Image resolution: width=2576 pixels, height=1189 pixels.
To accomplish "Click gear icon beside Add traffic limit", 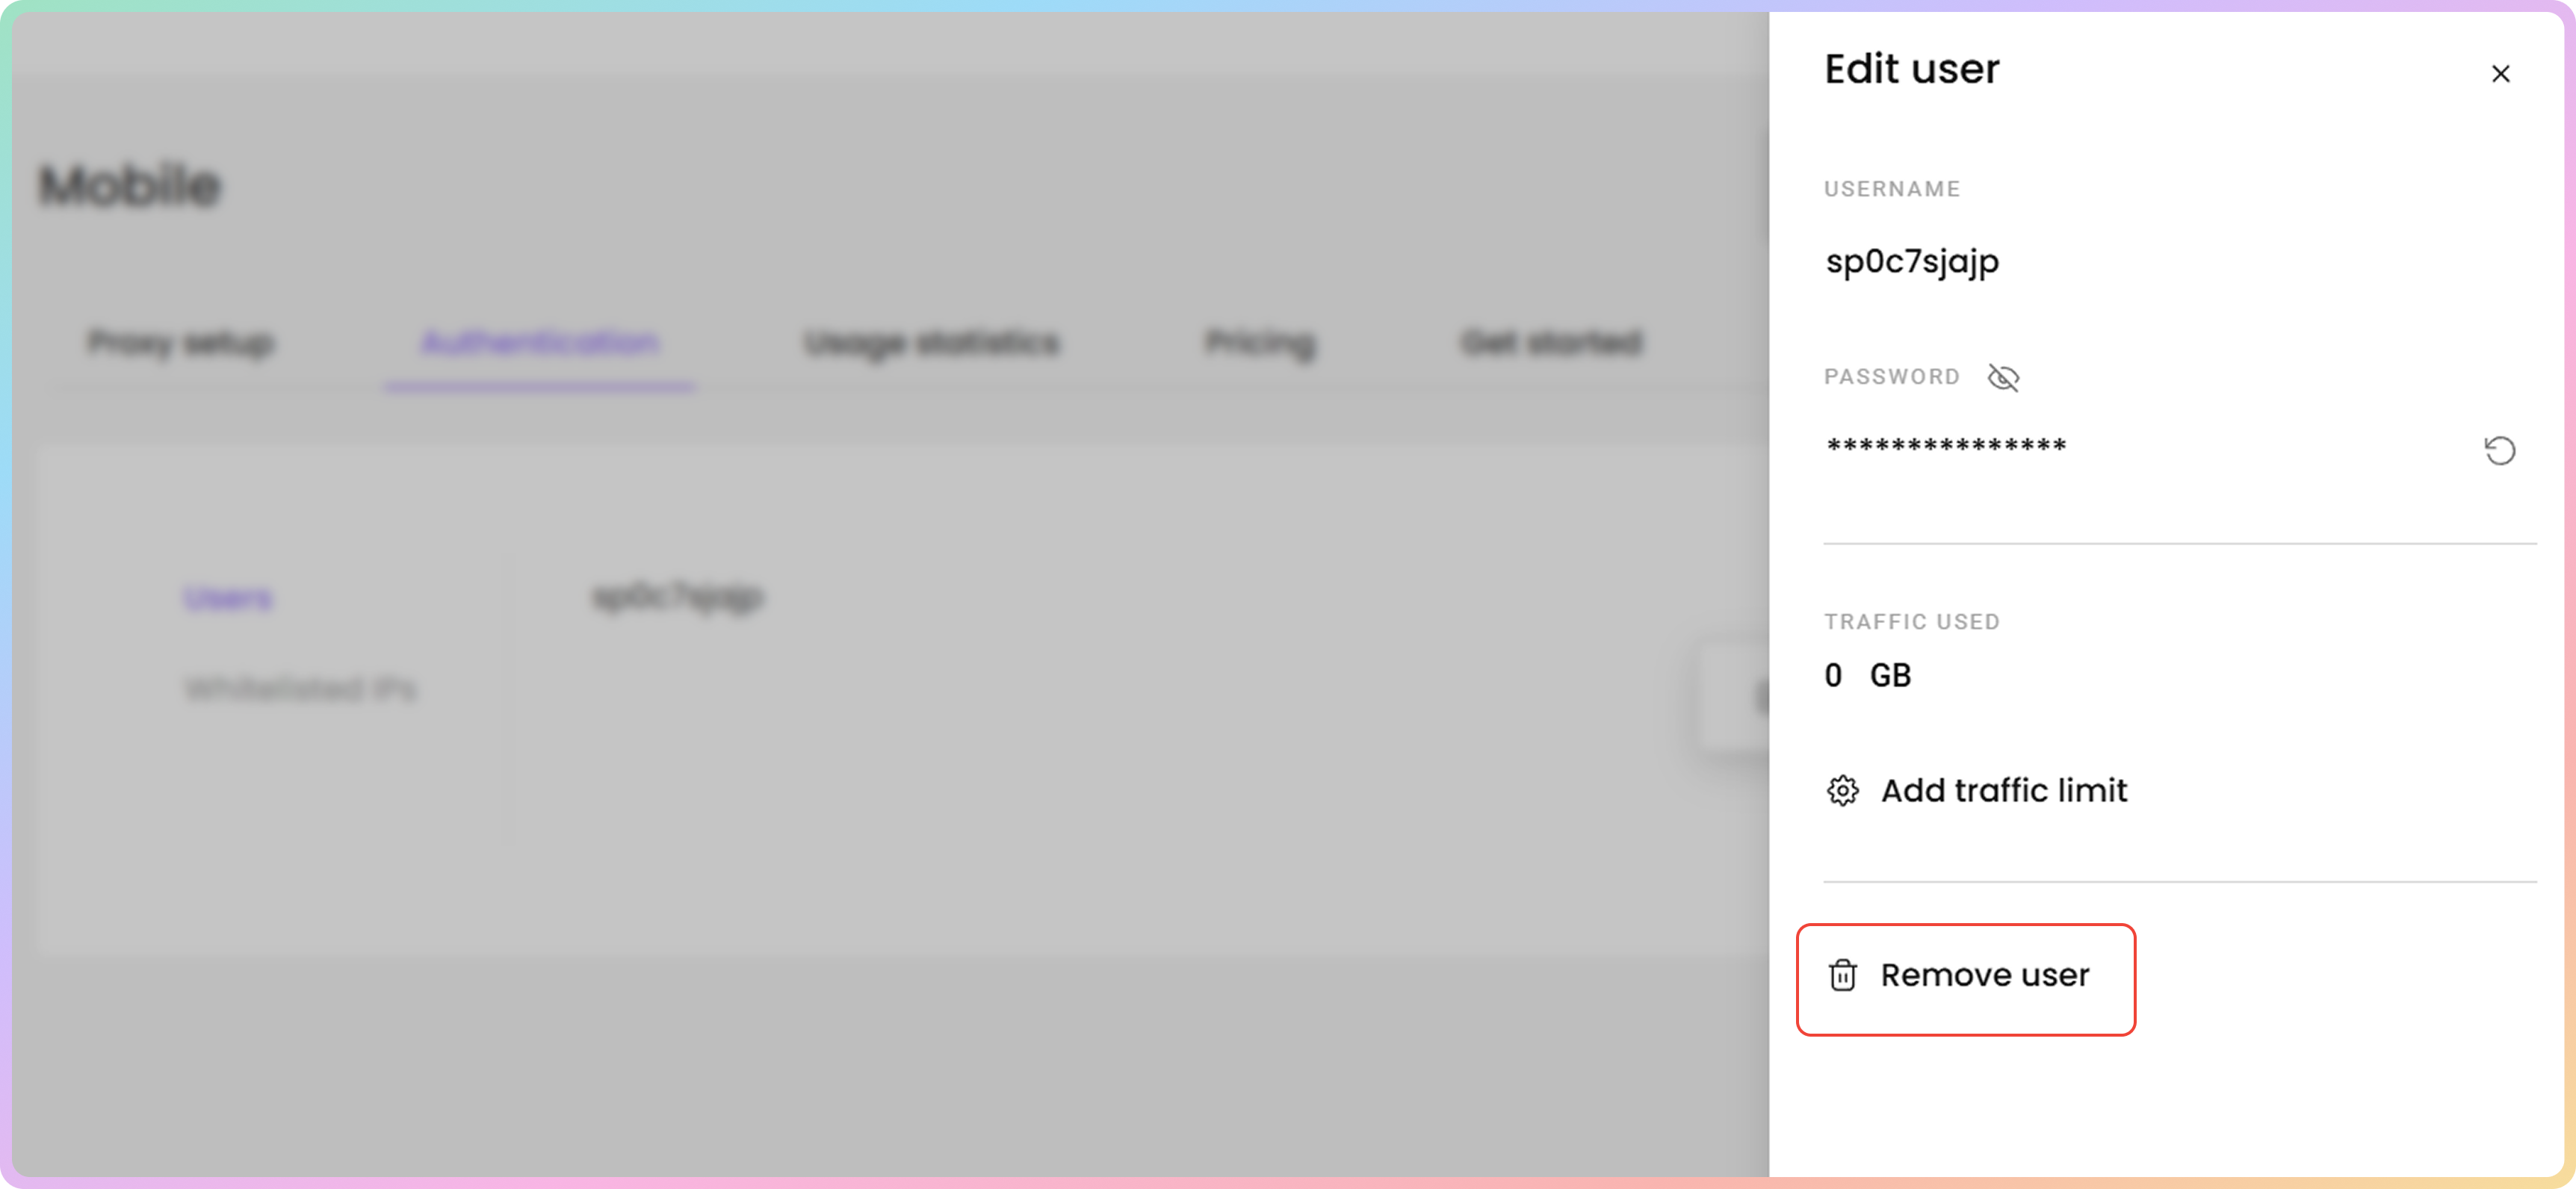I will [1842, 791].
